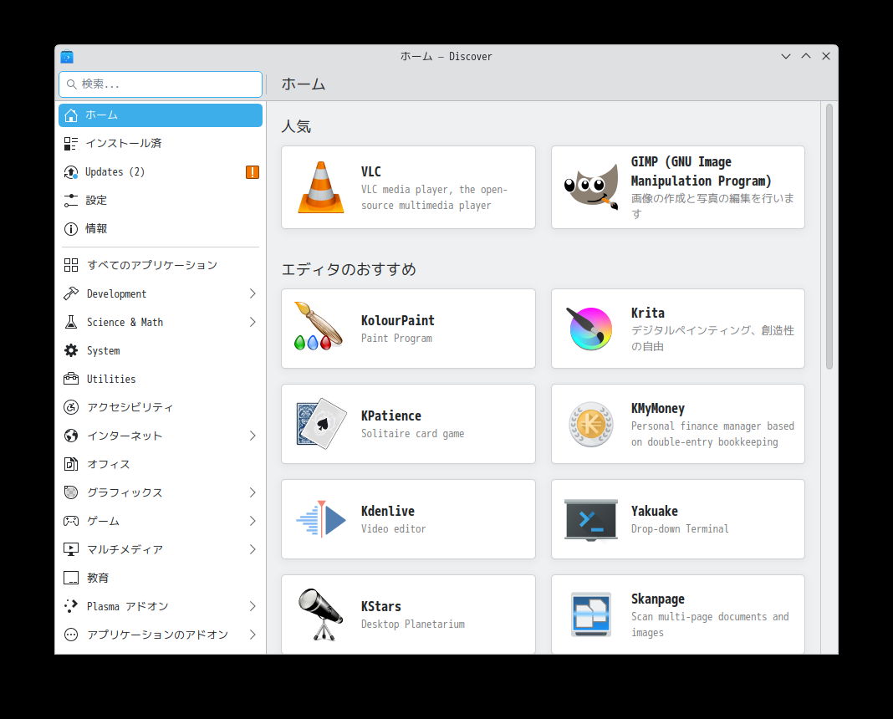Click the Plasma addons icon

tap(70, 606)
